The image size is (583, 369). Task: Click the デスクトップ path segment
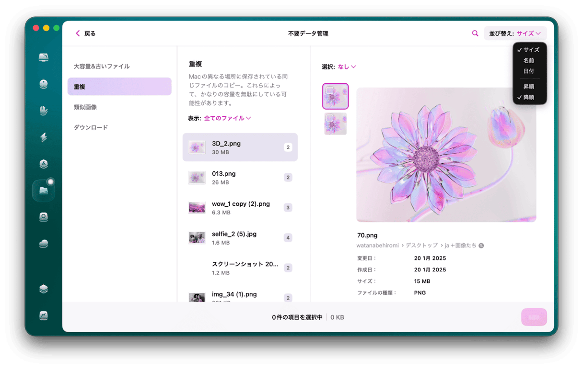(x=421, y=246)
